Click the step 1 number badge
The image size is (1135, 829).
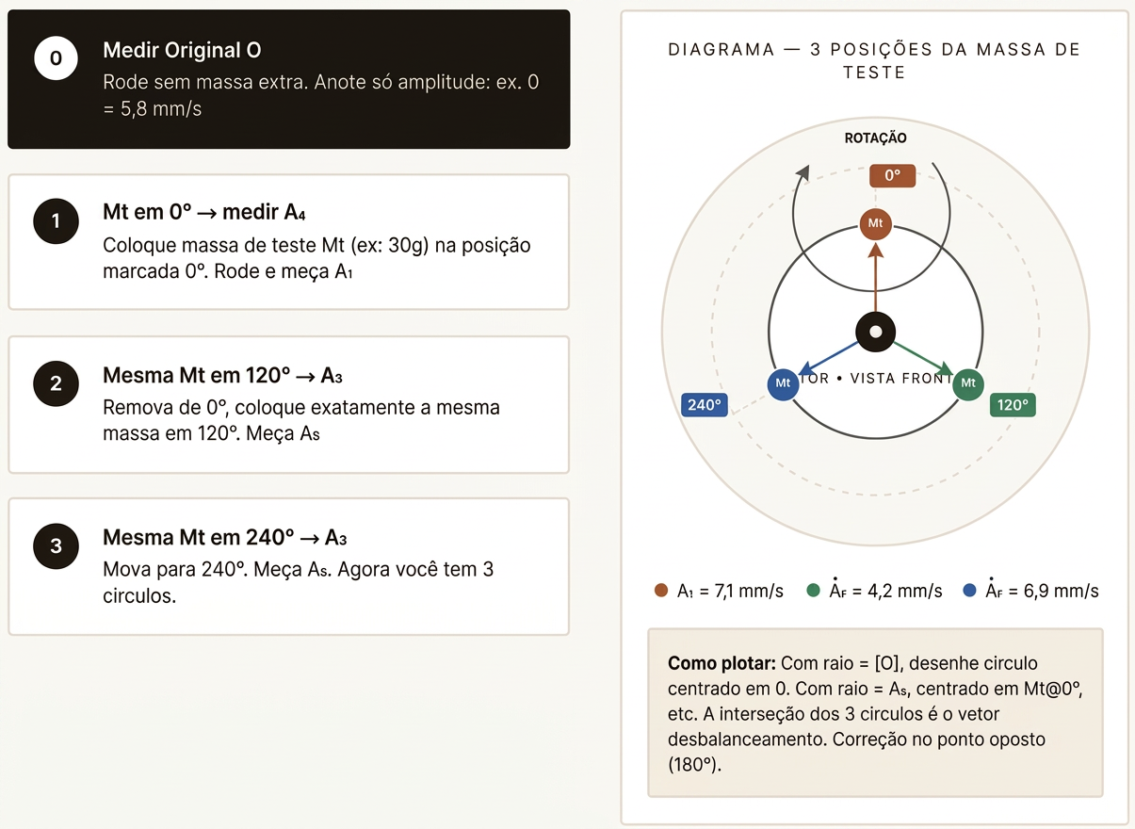(x=56, y=221)
